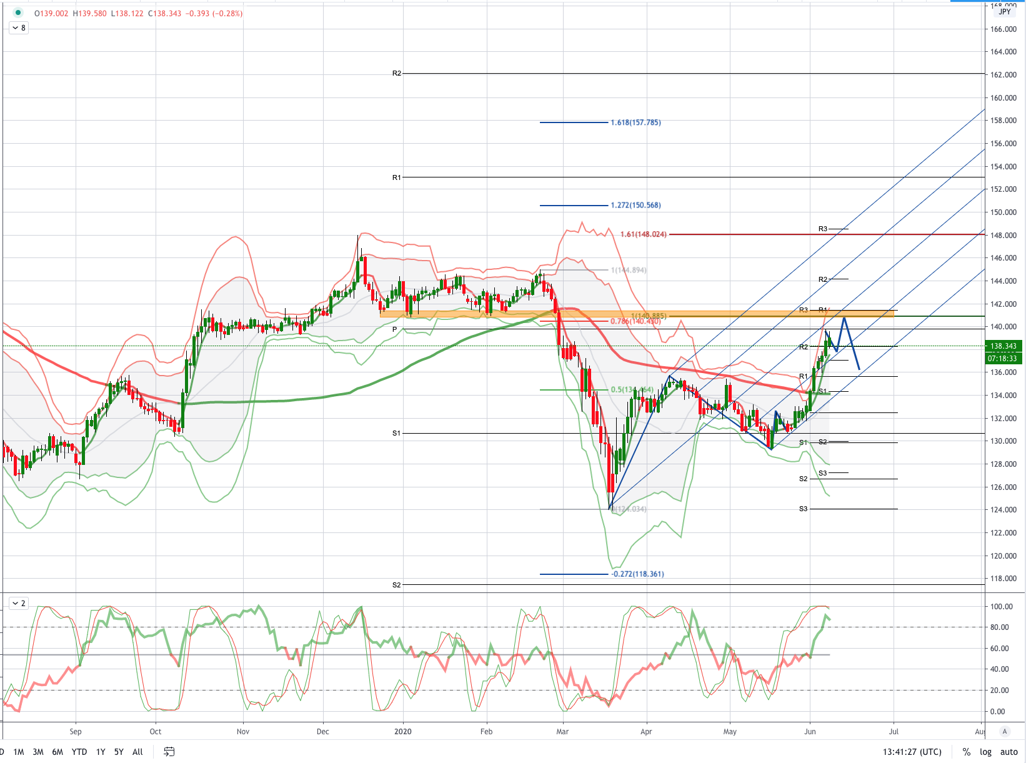Click the -0.272(118.361) Fibonacci label
This screenshot has width=1026, height=763.
(x=637, y=574)
